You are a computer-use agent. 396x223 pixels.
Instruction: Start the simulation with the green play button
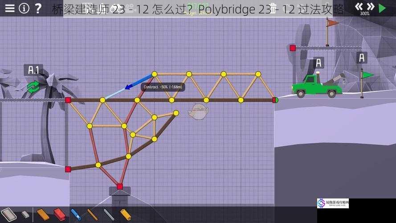pyautogui.click(x=382, y=8)
